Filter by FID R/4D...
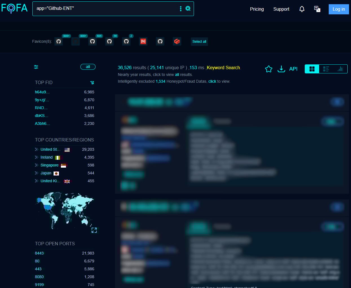351x288 pixels. 41,108
